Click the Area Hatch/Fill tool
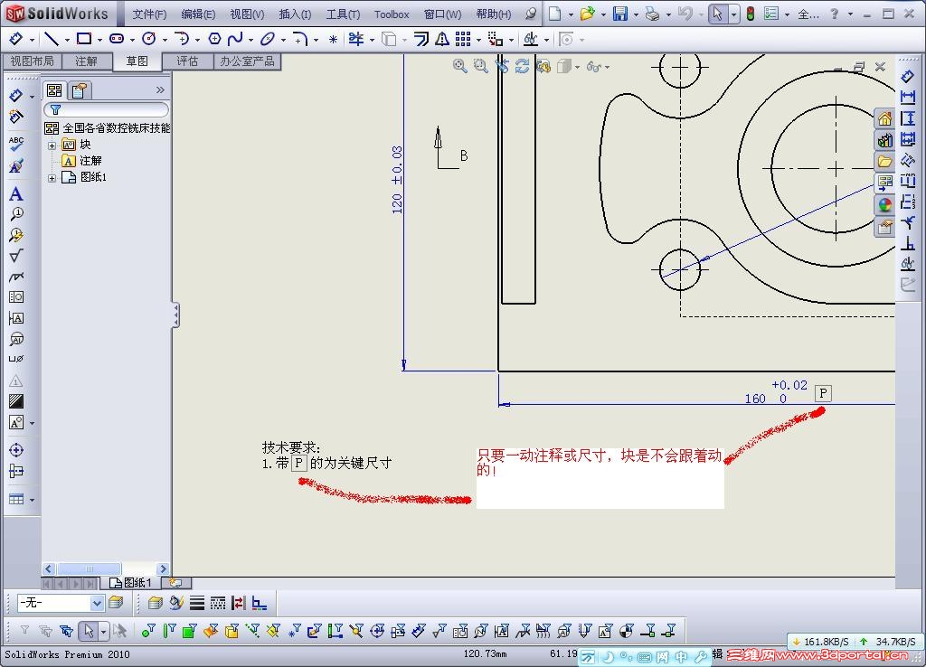 [x=16, y=401]
